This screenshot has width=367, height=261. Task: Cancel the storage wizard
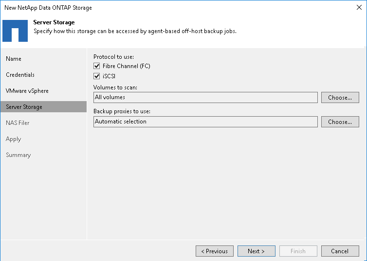(x=340, y=251)
